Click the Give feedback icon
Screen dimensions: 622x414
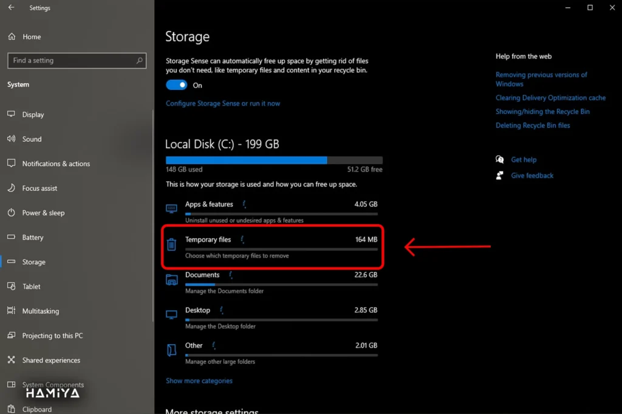[x=500, y=176]
